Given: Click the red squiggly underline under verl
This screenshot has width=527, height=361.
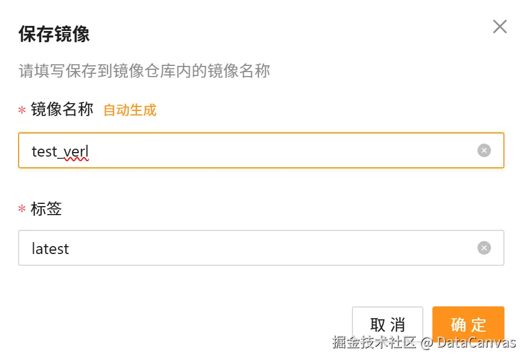Looking at the screenshot, I should [x=76, y=159].
